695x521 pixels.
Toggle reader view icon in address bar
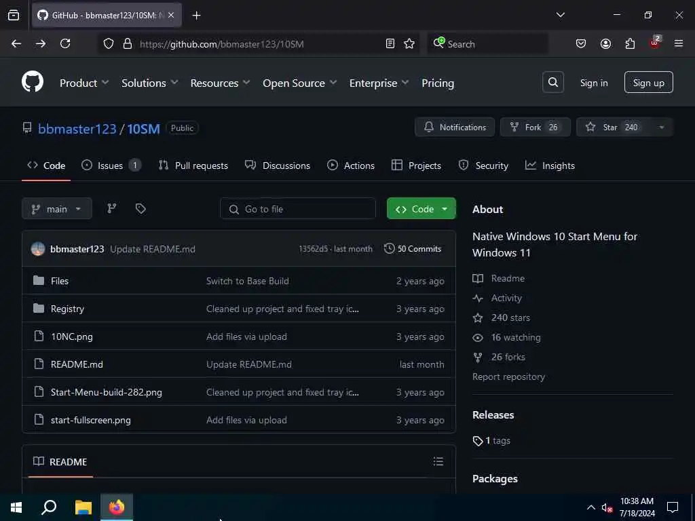390,44
